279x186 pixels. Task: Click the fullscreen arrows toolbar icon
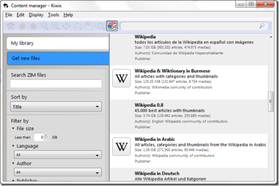click(x=66, y=26)
